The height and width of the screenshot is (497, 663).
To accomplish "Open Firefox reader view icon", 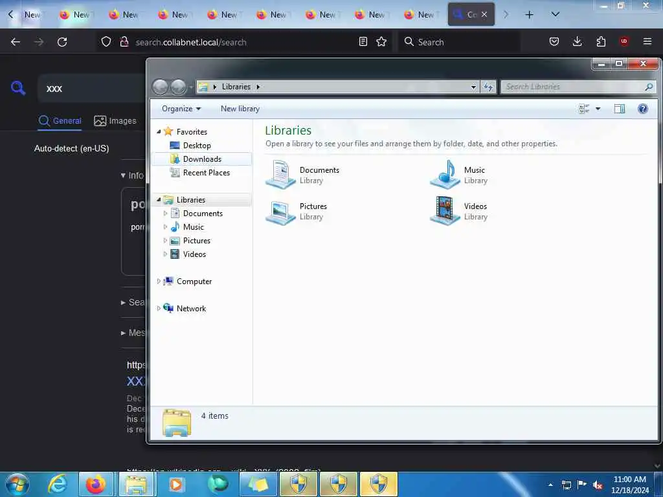I will [363, 41].
